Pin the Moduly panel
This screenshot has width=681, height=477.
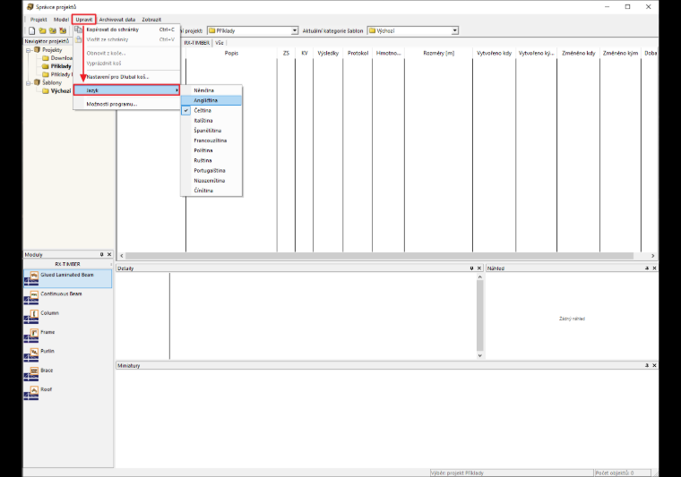(101, 254)
